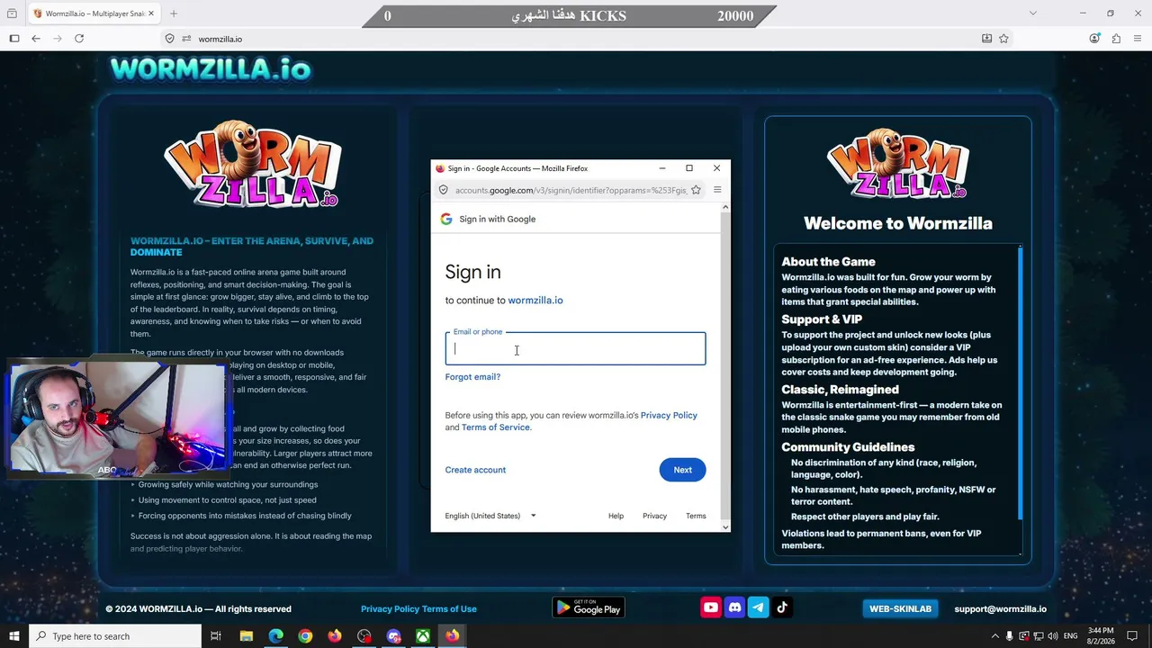
Task: Open the Firefox account profile icon
Action: [1094, 39]
